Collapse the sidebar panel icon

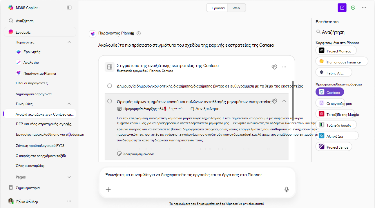click(69, 8)
